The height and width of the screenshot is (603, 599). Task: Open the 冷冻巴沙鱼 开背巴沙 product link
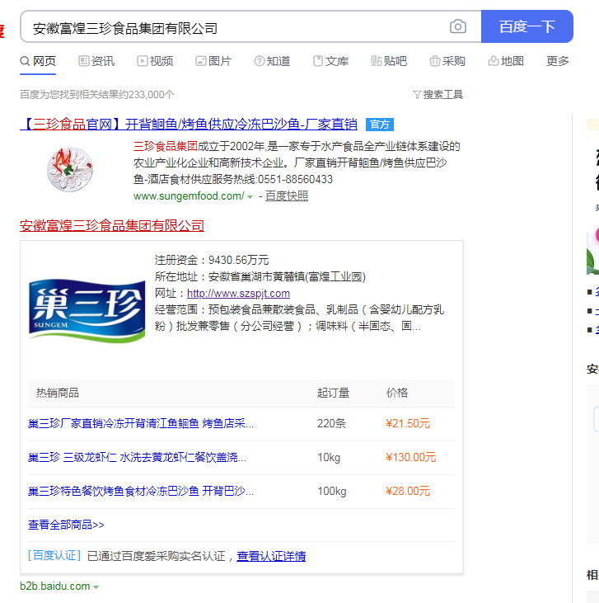141,491
